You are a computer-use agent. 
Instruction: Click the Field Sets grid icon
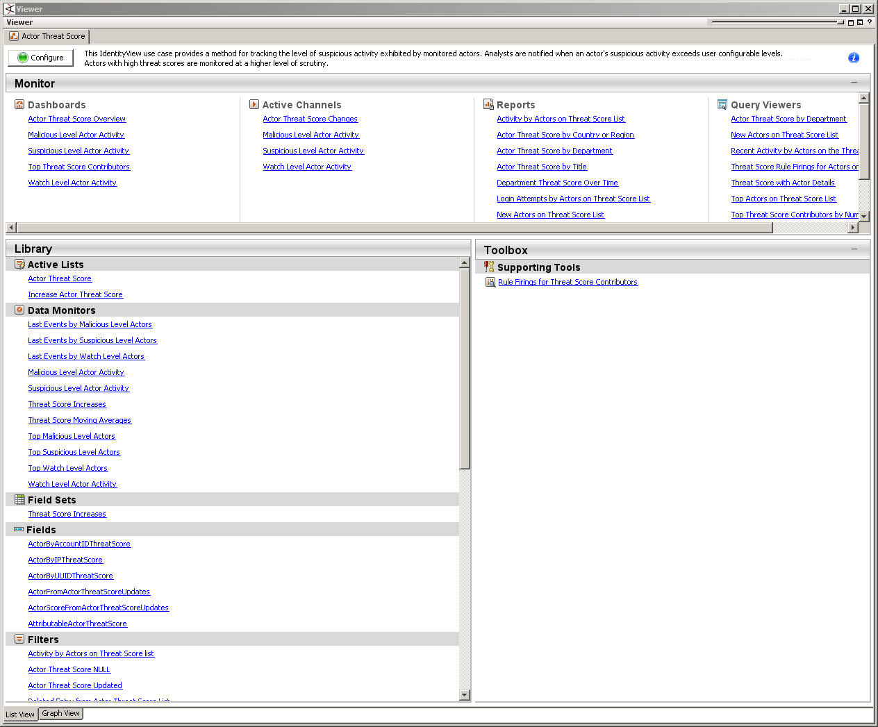pos(19,499)
